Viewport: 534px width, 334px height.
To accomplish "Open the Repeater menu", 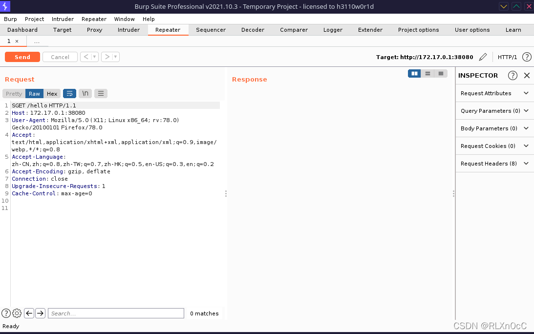I will (94, 19).
